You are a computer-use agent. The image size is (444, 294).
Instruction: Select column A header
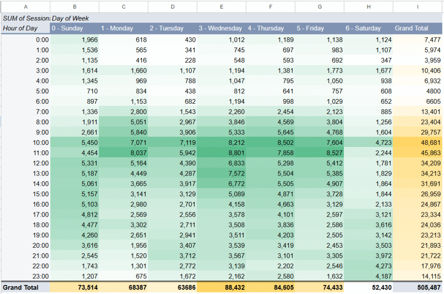point(26,6)
